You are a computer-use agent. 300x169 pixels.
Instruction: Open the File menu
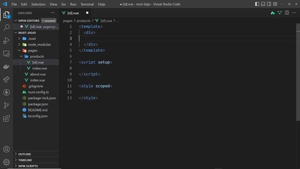pyautogui.click(x=14, y=4)
